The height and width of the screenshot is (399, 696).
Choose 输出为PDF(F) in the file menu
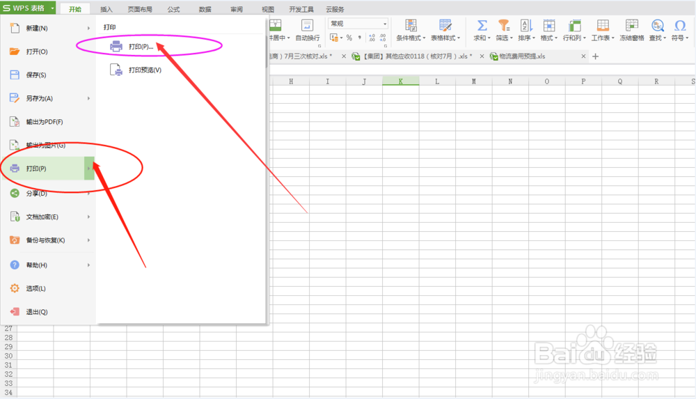[x=48, y=122]
